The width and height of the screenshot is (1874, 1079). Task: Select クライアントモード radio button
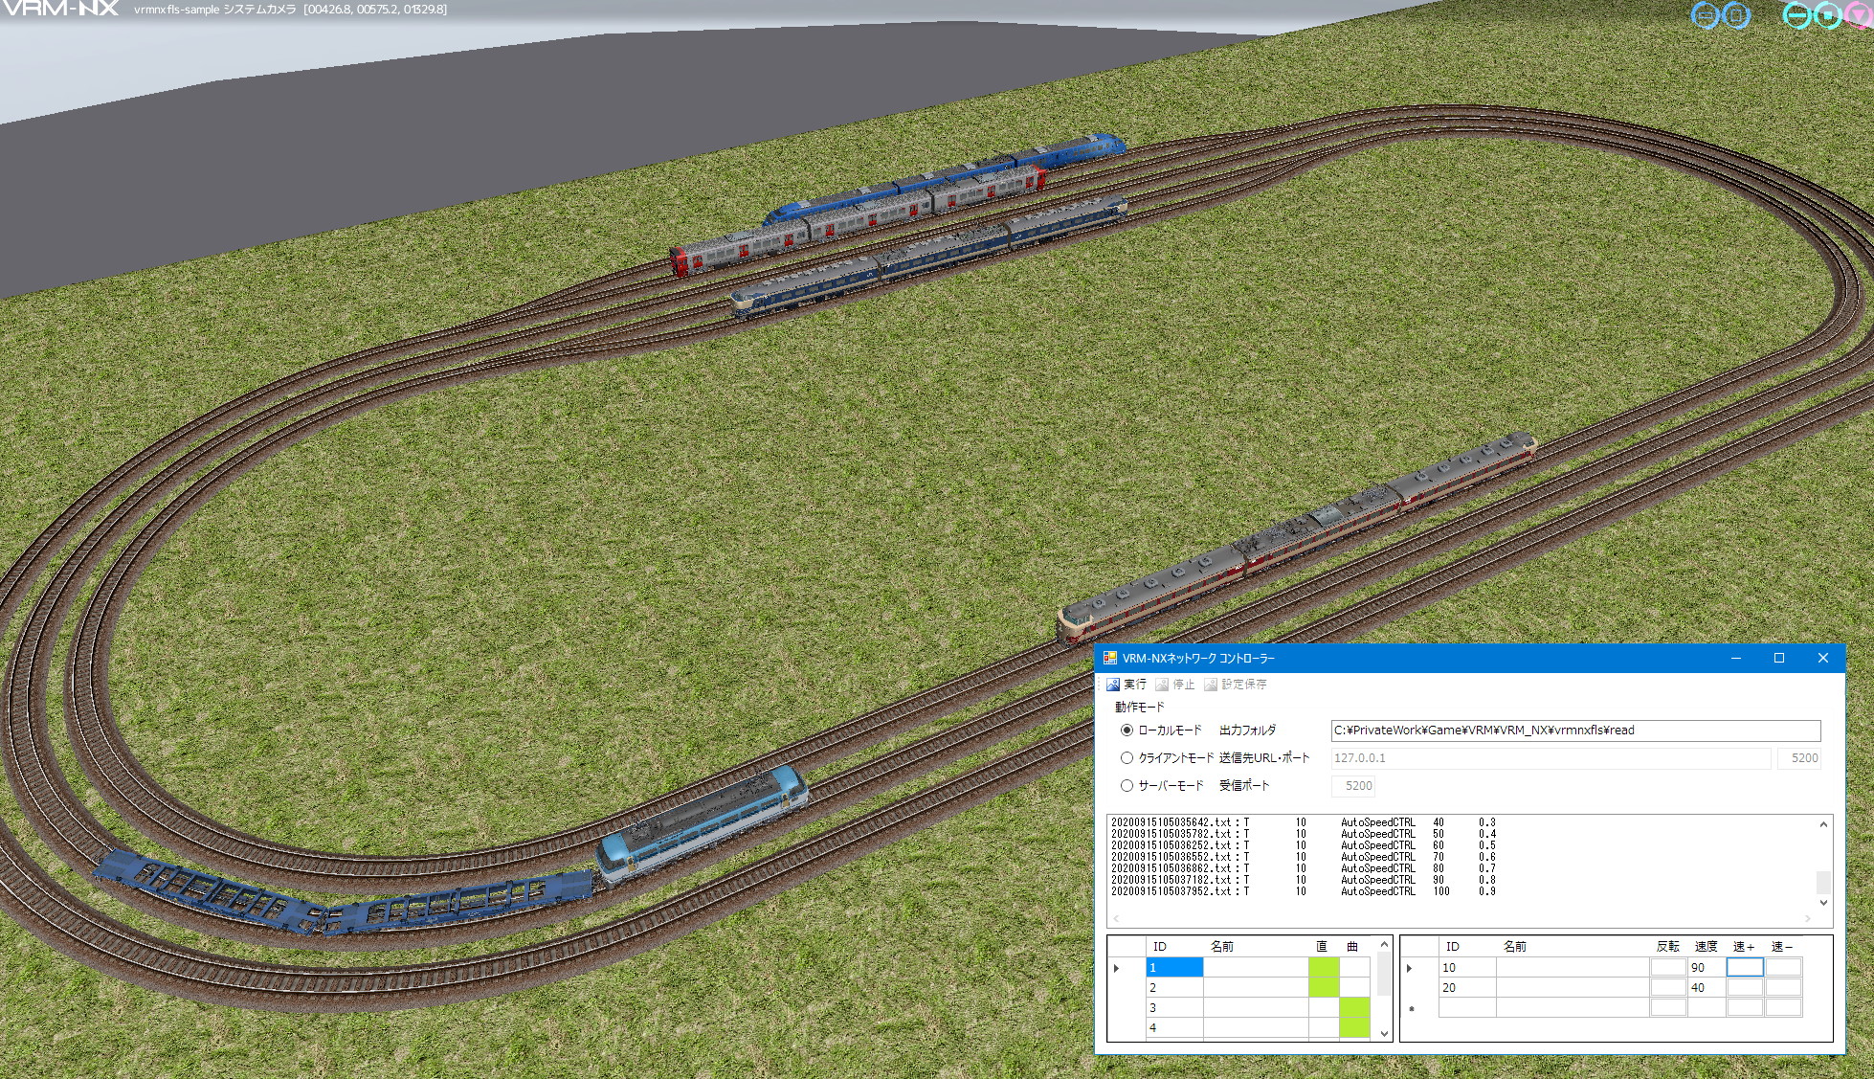pos(1127,758)
